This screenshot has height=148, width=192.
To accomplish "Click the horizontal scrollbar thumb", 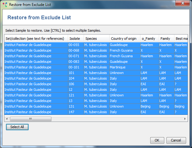I will 31,119.
